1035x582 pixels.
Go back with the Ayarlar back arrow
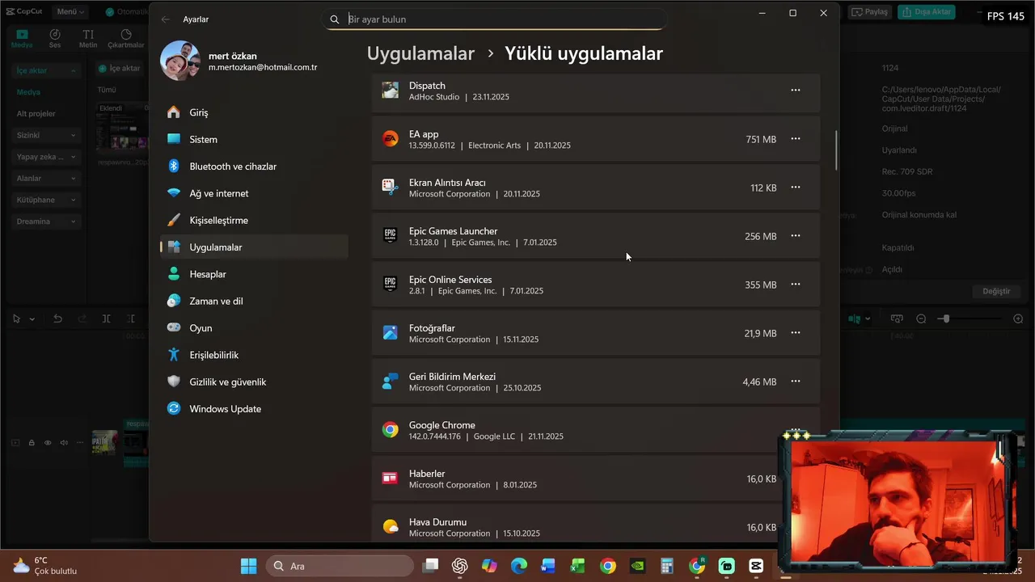click(x=166, y=19)
